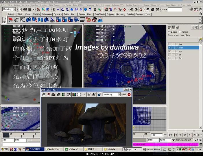Click play forwards button in playback controls

point(185,135)
